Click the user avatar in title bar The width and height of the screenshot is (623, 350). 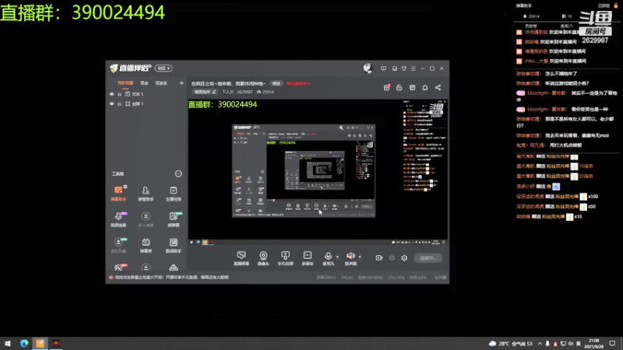(x=368, y=68)
